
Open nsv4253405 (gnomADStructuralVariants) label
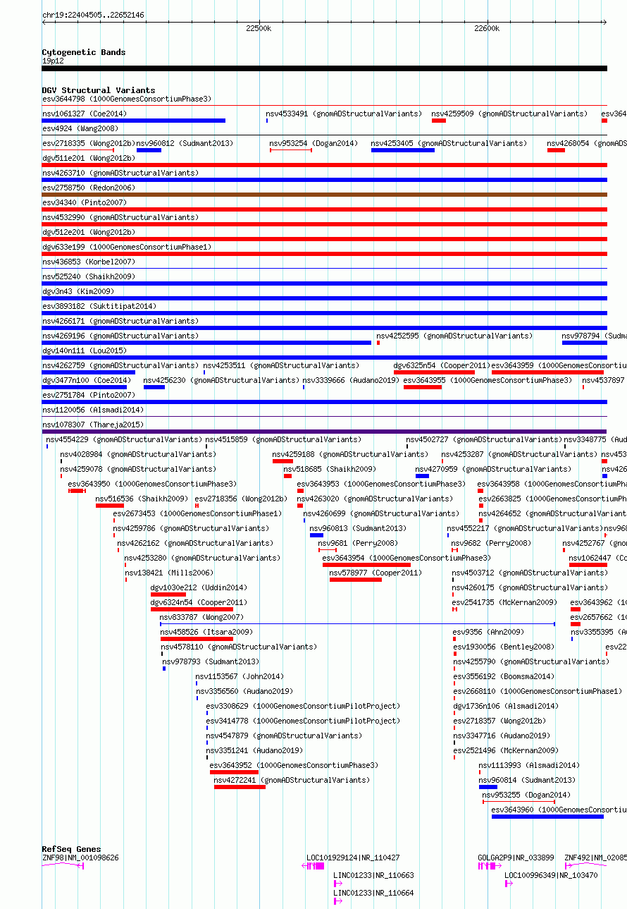(x=449, y=143)
